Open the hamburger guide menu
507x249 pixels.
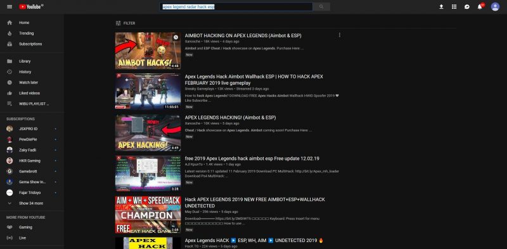click(x=10, y=6)
